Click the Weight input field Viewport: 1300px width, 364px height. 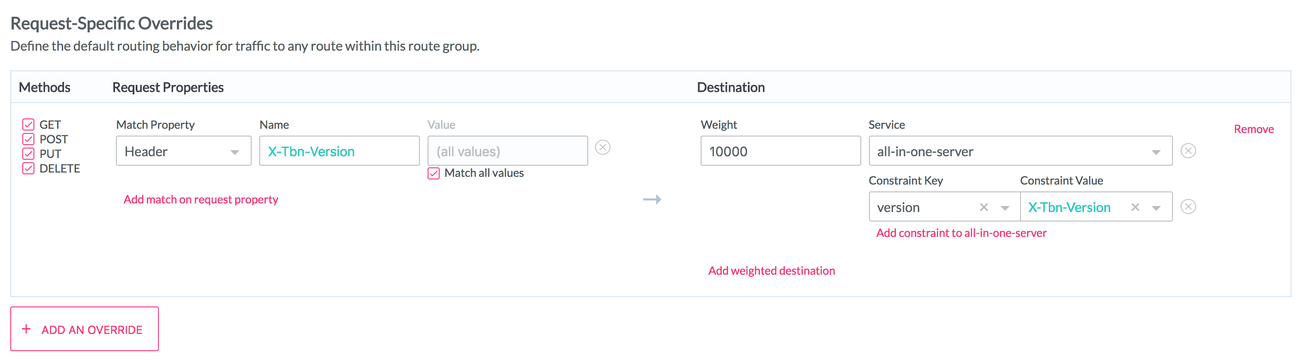tap(780, 151)
